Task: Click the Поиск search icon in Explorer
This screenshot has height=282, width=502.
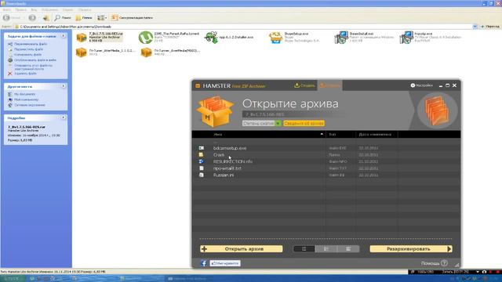Action: pos(63,18)
